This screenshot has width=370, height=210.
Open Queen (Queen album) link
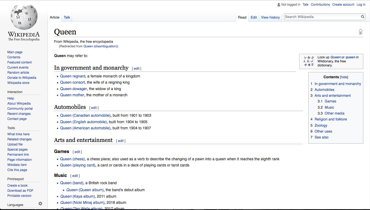85,190
